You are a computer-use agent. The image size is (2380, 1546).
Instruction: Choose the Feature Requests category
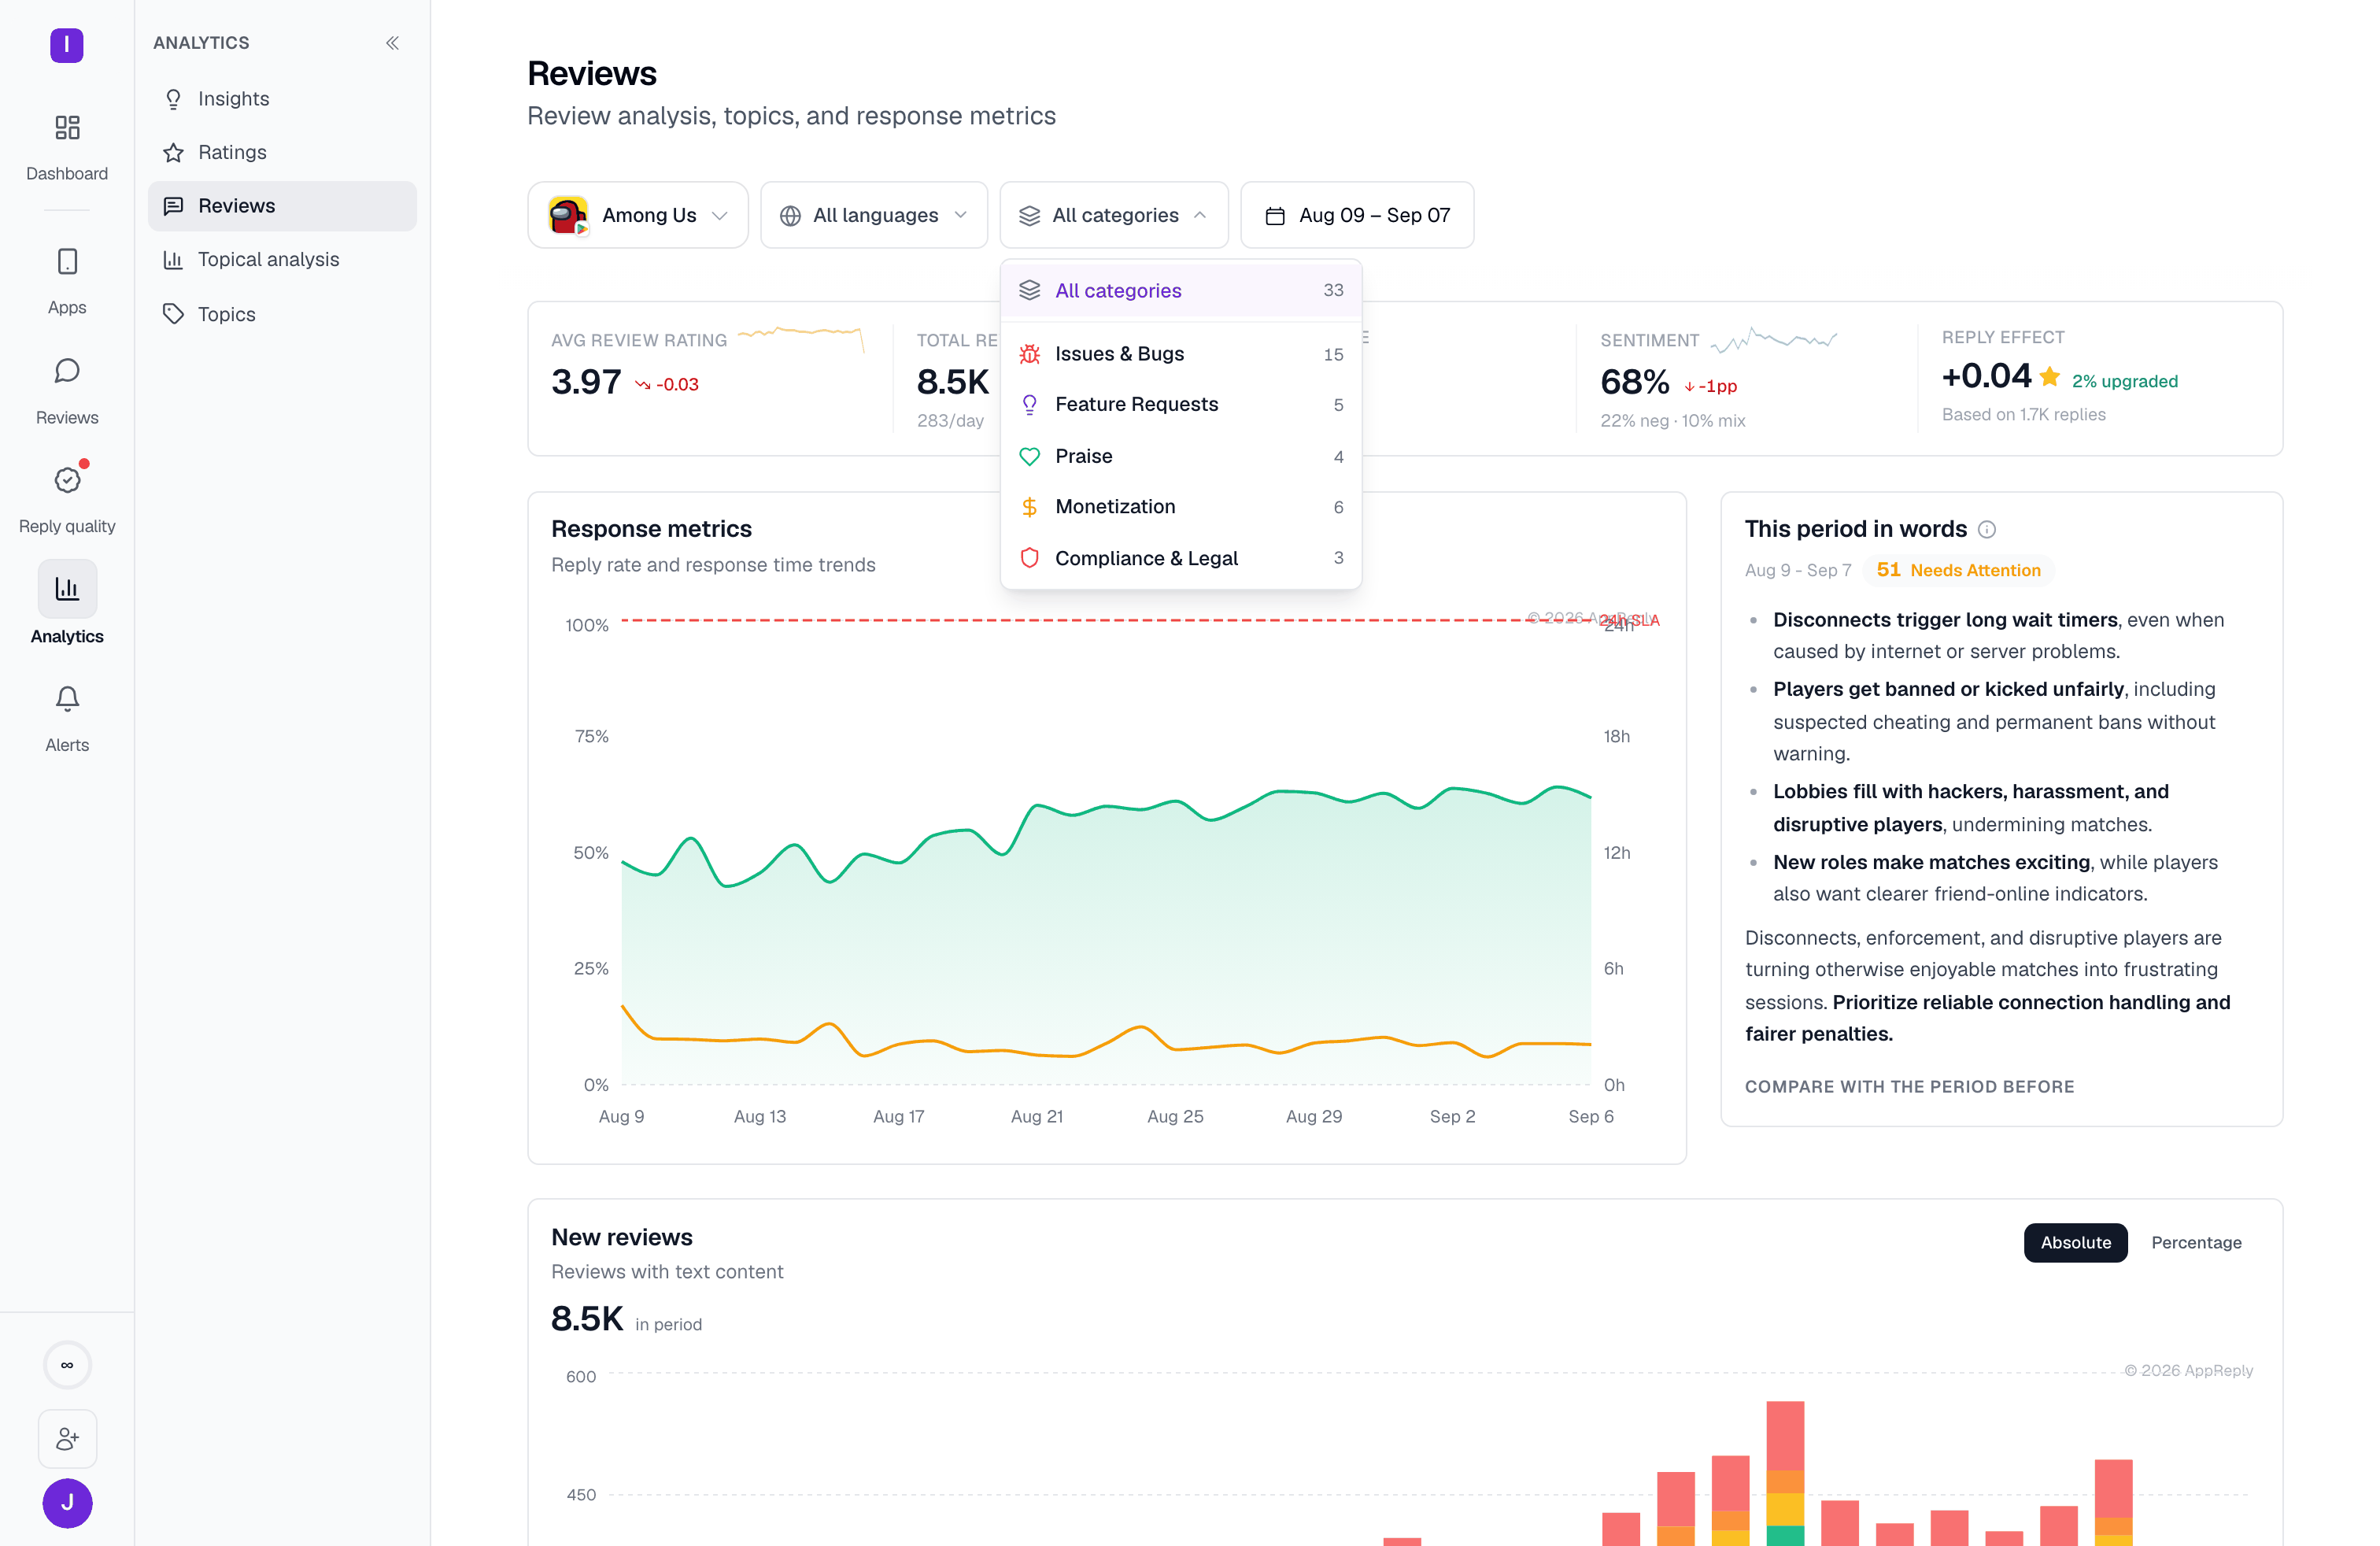click(1181, 405)
